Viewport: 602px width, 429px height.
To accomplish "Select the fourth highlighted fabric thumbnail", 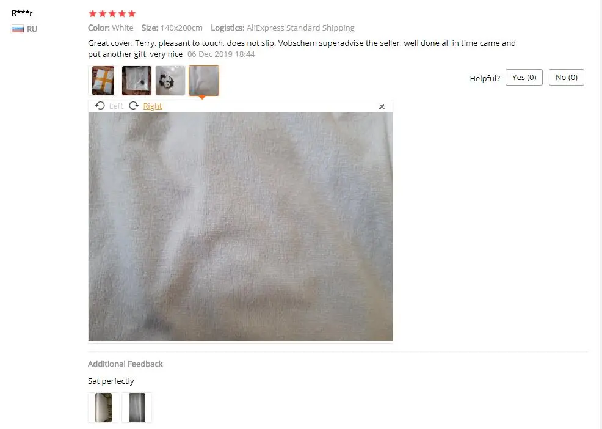I will pos(204,81).
